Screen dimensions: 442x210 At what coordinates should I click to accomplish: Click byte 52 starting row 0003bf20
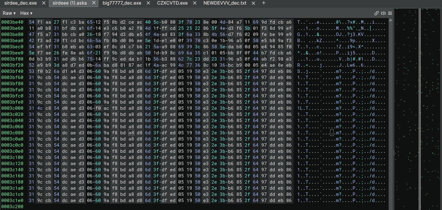point(32,65)
